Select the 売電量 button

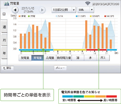pyautogui.click(x=50, y=58)
